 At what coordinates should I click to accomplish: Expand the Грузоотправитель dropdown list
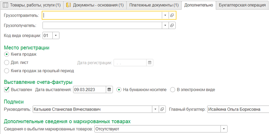pyautogui.click(x=165, y=15)
